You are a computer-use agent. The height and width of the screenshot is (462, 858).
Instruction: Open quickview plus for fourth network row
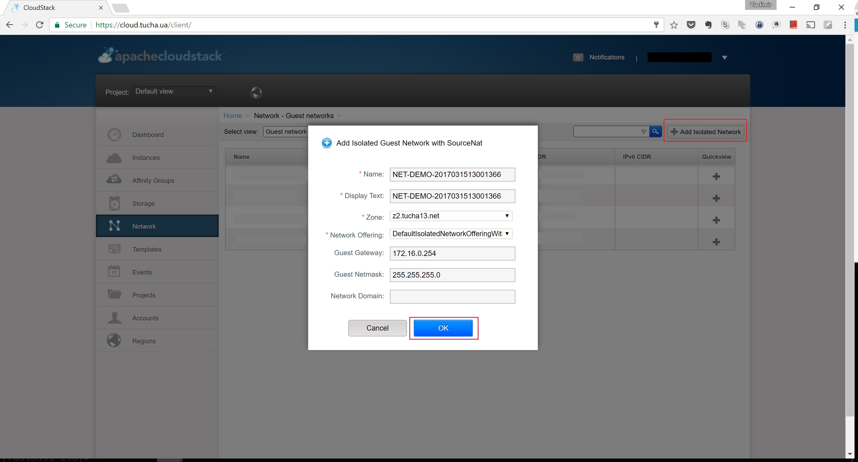click(716, 242)
